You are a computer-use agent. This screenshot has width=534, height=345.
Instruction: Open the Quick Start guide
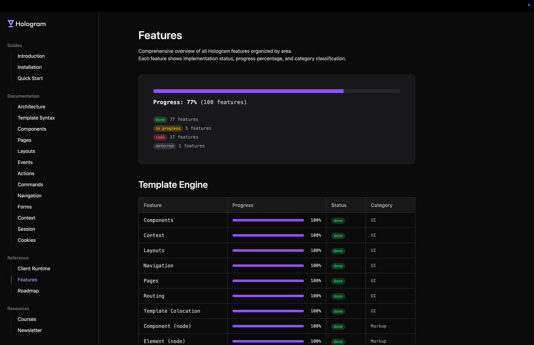point(30,78)
